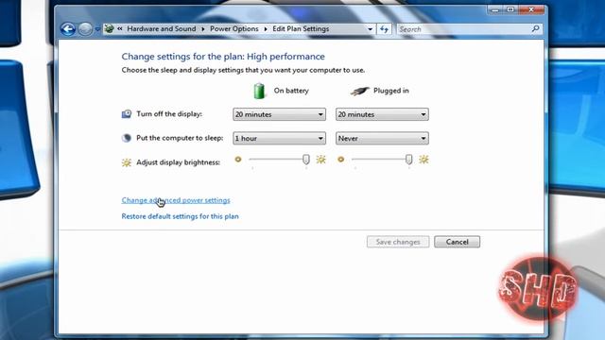Click the 'Turn off the display:' label
The height and width of the screenshot is (340, 605).
tap(169, 114)
